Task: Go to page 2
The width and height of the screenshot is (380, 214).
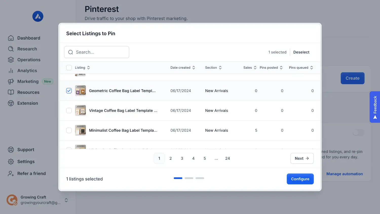Action: [171, 158]
